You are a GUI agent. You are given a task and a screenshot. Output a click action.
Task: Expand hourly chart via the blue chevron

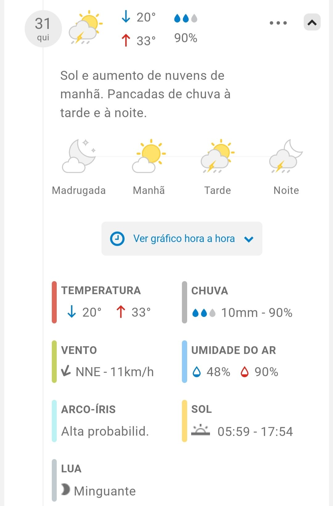click(x=249, y=239)
